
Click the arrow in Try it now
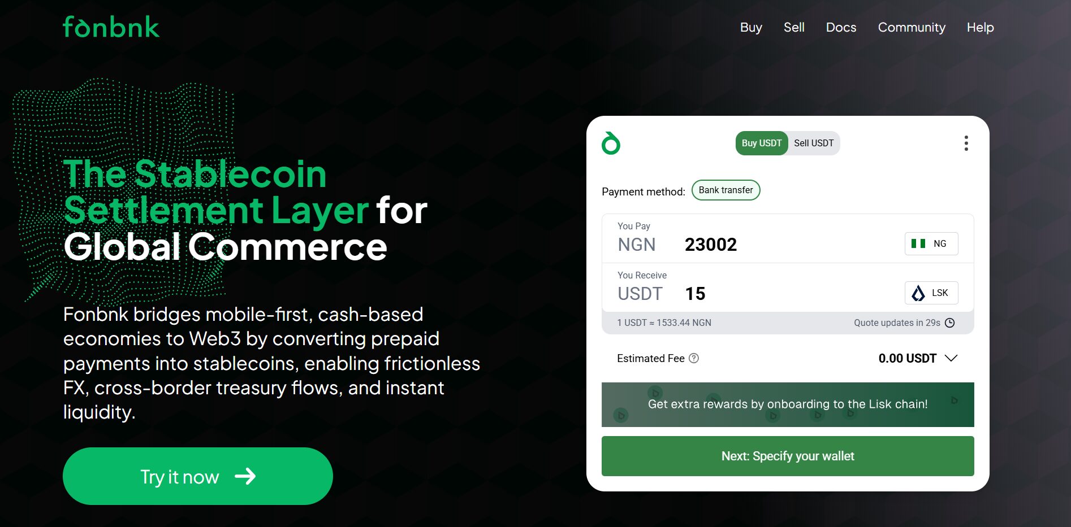pos(245,477)
